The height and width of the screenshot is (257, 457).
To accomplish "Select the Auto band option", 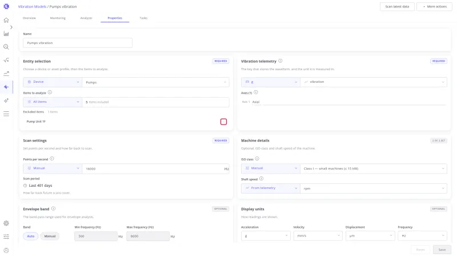I will click(x=31, y=236).
